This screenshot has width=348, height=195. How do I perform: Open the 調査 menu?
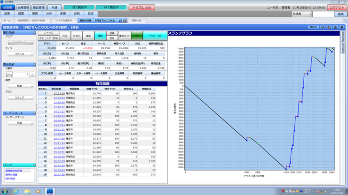(x=21, y=14)
